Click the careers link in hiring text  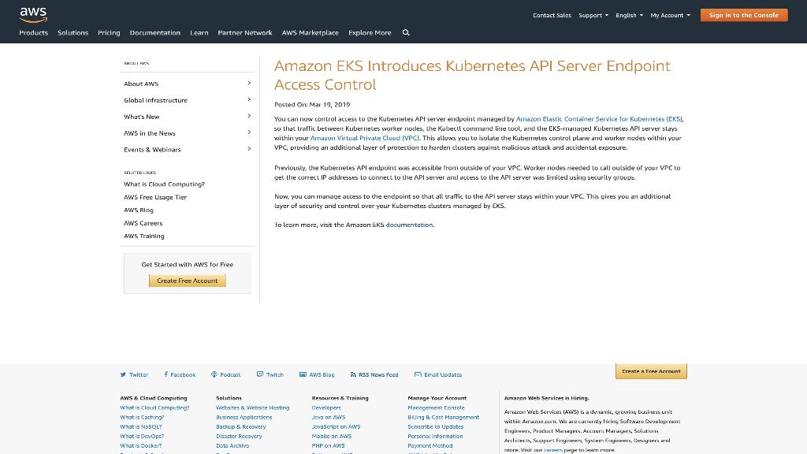point(553,450)
